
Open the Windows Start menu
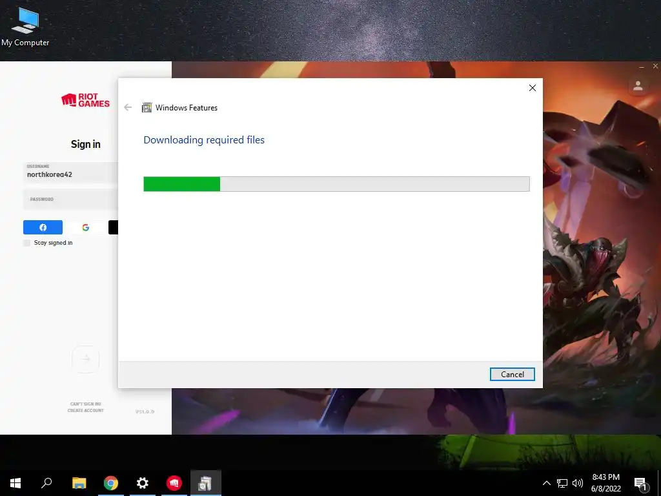click(15, 483)
